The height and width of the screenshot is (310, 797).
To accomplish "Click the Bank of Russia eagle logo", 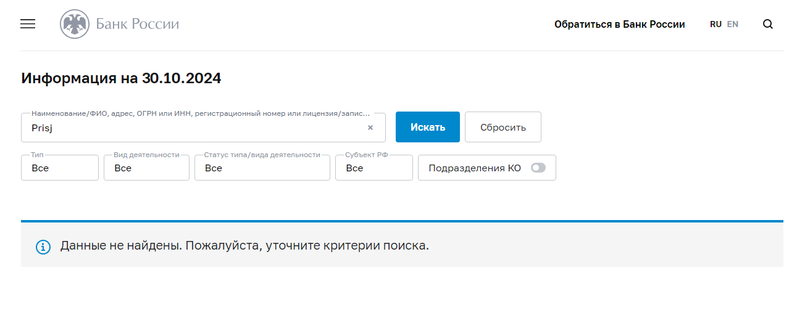I will (75, 25).
